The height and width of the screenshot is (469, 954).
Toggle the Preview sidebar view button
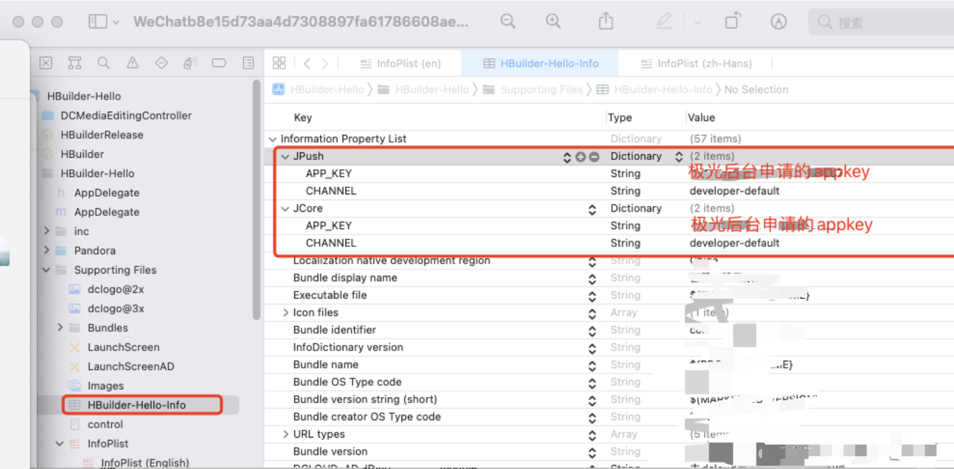point(97,22)
